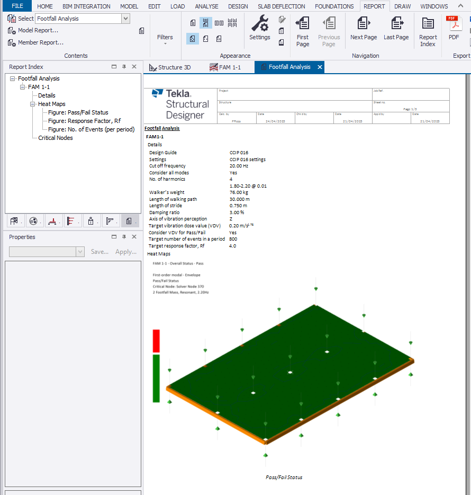Click the Next Page navigation icon
The height and width of the screenshot is (495, 471).
coord(364,24)
